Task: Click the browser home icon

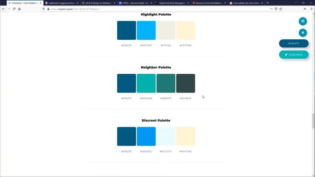Action: pyautogui.click(x=19, y=9)
